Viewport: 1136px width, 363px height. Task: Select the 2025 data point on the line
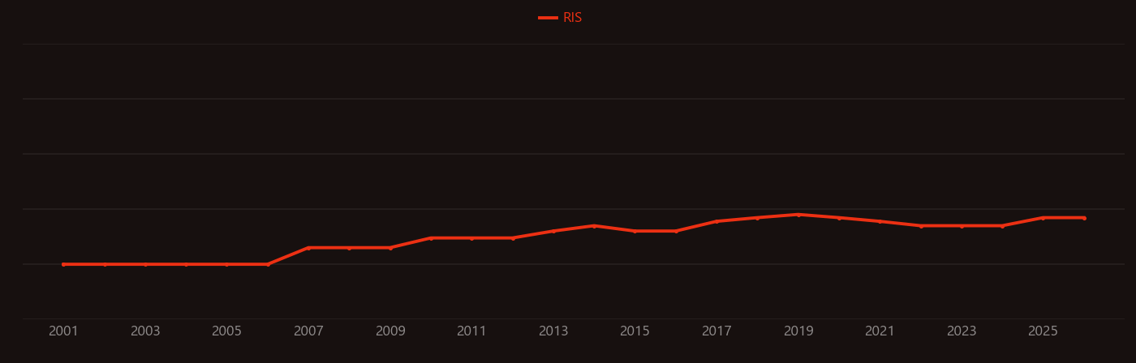click(x=1043, y=218)
